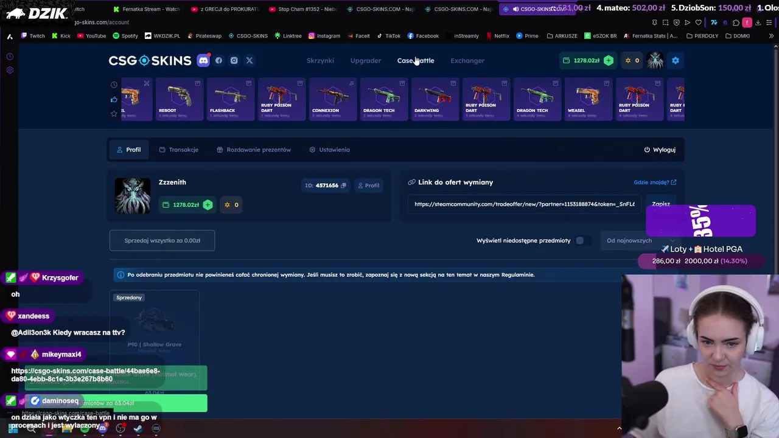Screen dimensions: 779x438
Task: Click the chain link icon beside Link do ofert
Action: point(411,182)
